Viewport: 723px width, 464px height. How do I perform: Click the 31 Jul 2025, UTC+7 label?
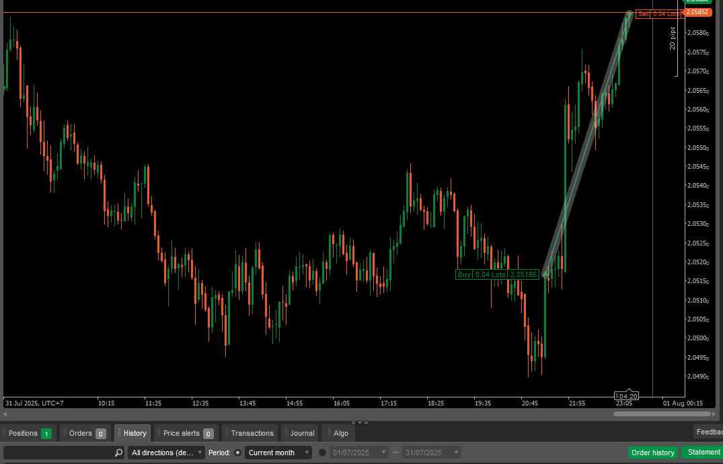coord(34,403)
